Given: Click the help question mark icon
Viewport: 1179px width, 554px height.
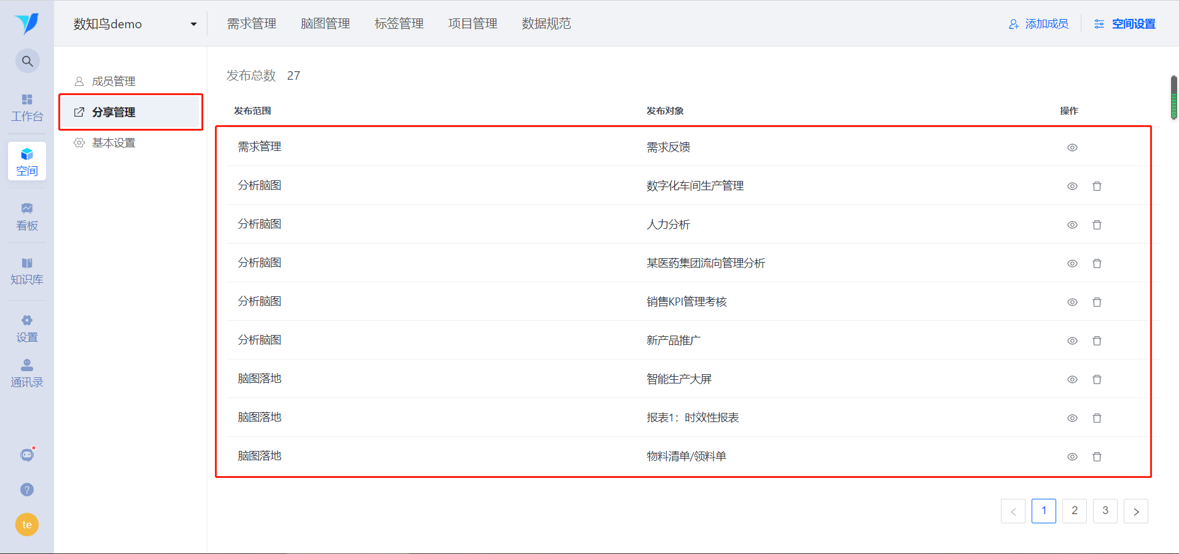Looking at the screenshot, I should click(x=27, y=490).
